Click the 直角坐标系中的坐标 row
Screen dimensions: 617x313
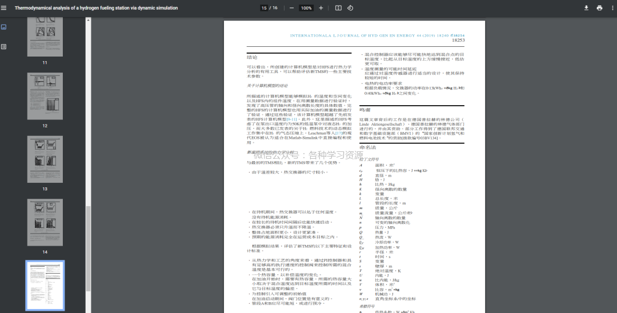point(387,299)
